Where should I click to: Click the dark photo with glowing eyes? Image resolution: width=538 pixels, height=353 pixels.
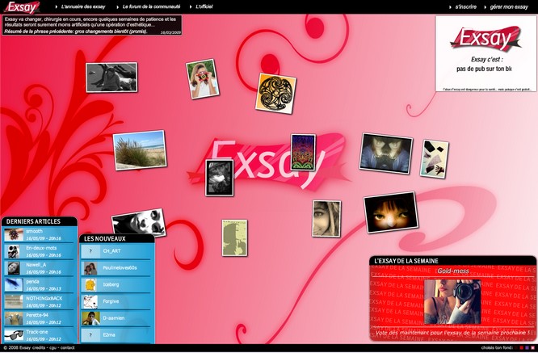click(391, 212)
